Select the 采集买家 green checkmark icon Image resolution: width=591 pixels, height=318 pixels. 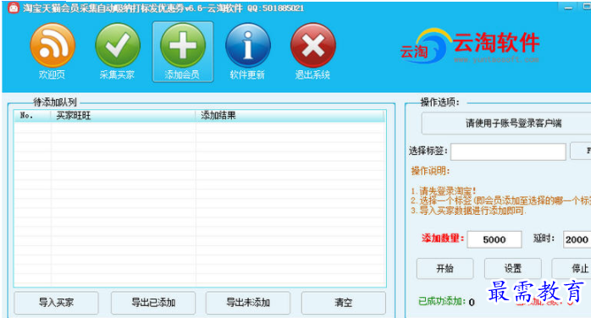(118, 52)
